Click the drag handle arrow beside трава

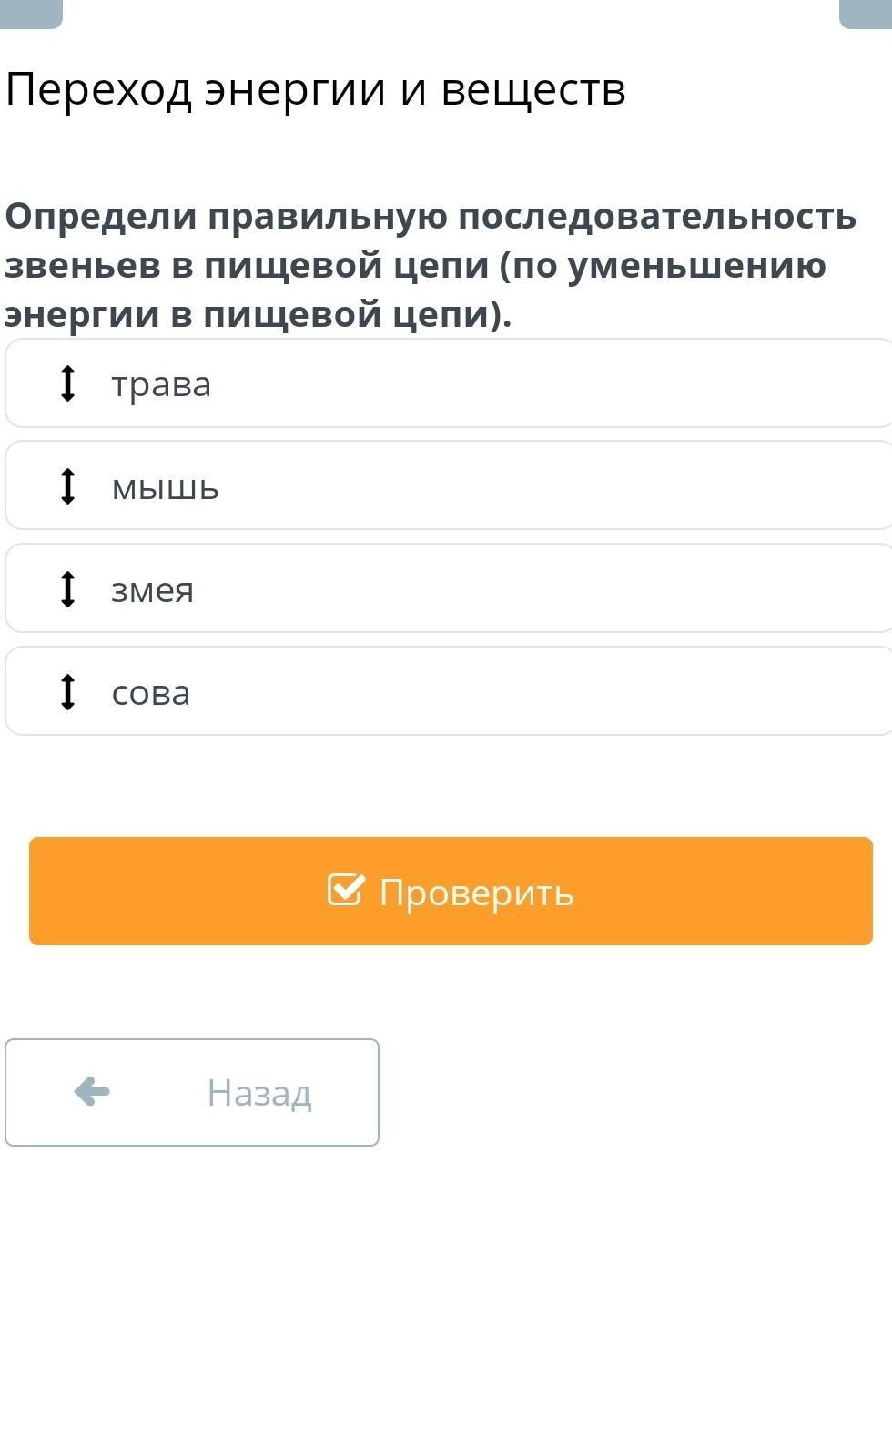coord(67,383)
